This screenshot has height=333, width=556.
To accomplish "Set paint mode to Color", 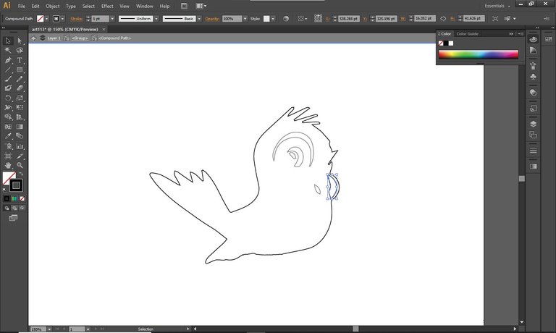I will pos(7,198).
